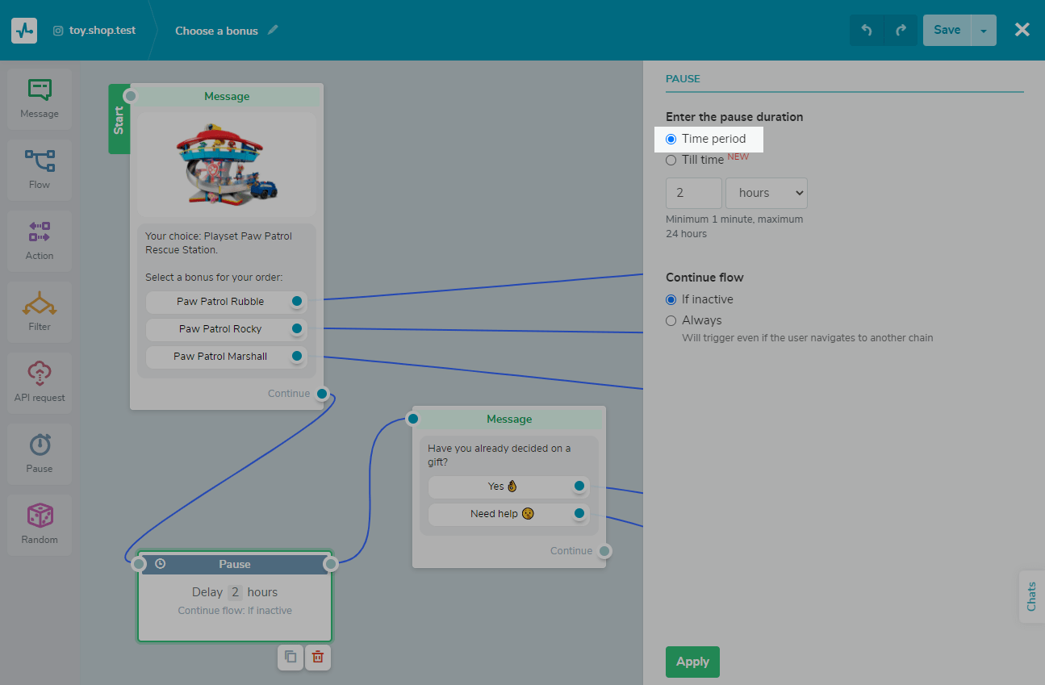Select the Action block tool
Viewport: 1045px width, 685px height.
40,241
